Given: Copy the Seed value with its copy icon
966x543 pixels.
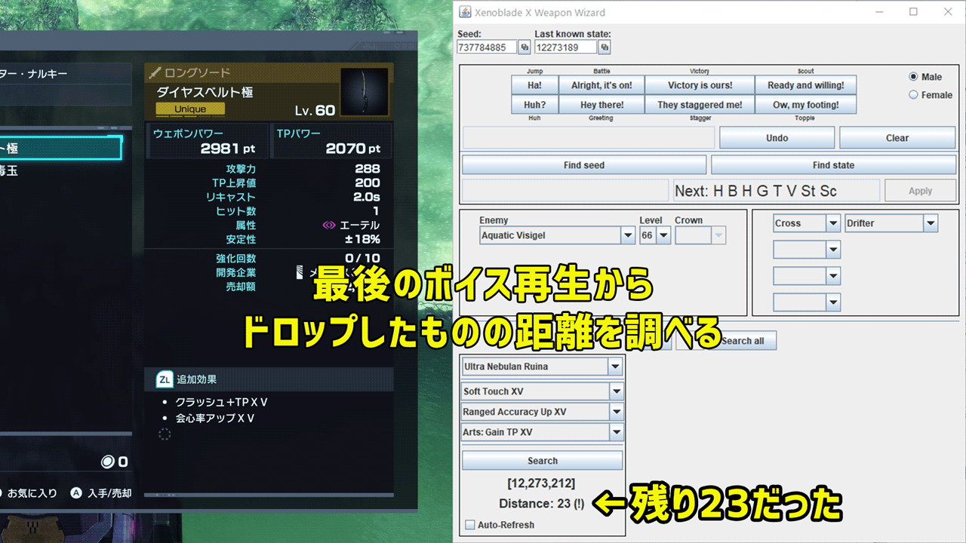Looking at the screenshot, I should coord(524,48).
